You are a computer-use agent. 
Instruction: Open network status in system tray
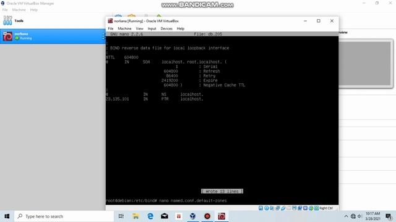353,216
